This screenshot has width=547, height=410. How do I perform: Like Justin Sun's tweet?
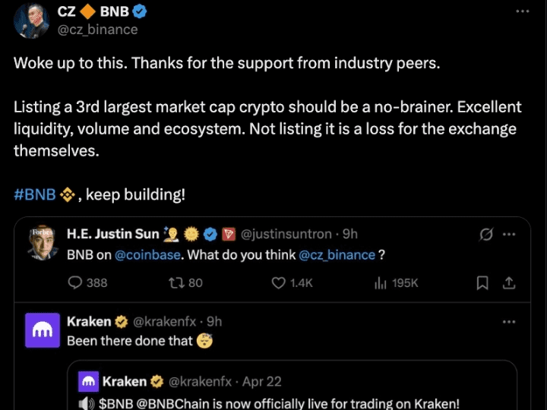tap(279, 282)
